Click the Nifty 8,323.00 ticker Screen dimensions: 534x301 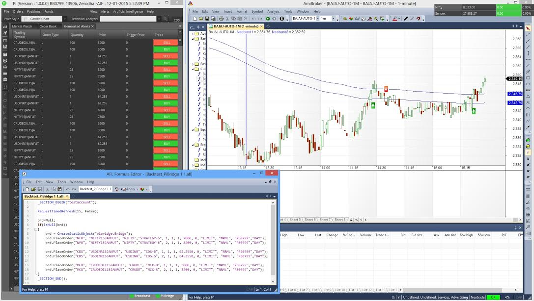tap(466, 7)
